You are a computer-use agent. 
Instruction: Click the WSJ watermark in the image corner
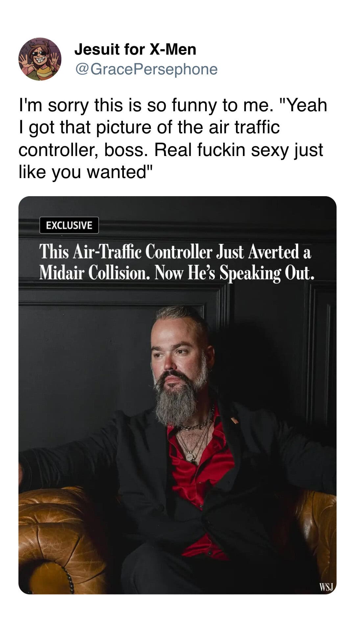[x=326, y=587]
